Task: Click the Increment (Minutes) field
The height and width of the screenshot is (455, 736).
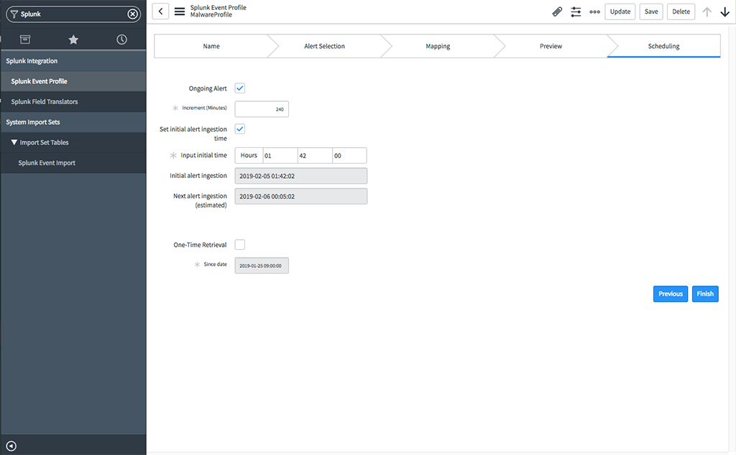Action: coord(262,109)
